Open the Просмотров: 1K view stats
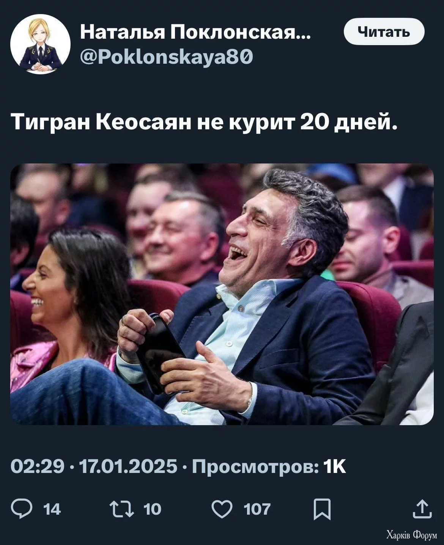Viewport: 444px width, 545px height. click(269, 466)
